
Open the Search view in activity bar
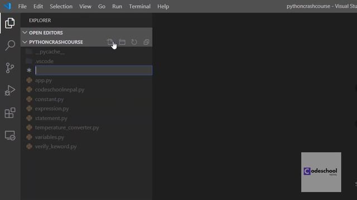pos(10,46)
